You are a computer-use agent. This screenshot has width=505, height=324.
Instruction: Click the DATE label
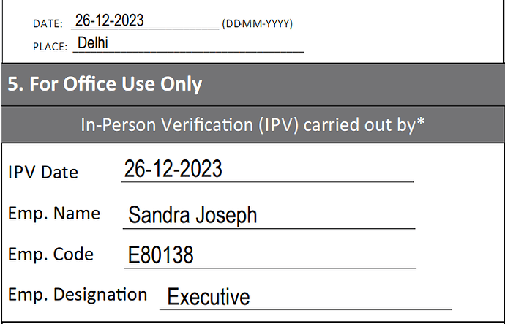coord(48,24)
